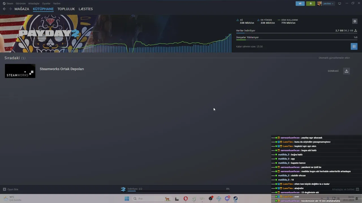Start Steamworks download with arrow icon
Screen dimensions: 362x203
tap(346, 71)
